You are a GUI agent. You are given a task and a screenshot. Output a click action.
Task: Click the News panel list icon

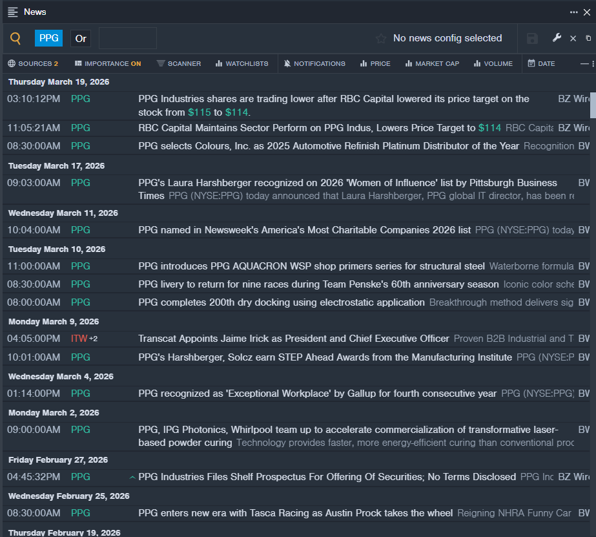[13, 12]
